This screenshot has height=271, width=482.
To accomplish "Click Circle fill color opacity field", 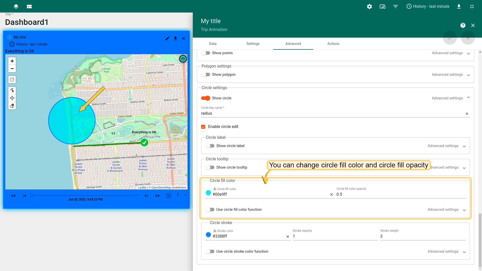I will (x=401, y=194).
